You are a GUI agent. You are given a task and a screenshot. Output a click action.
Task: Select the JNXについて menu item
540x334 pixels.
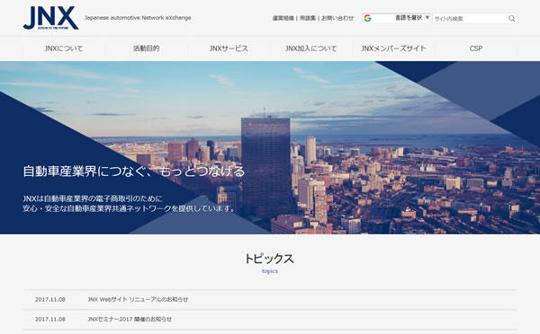pos(64,48)
